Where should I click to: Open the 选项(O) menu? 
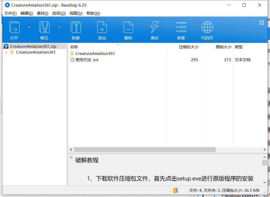(59, 13)
